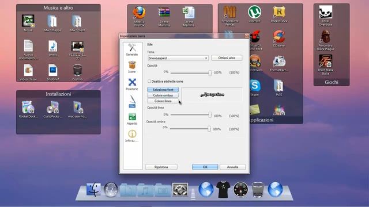Open Finder from the dock
Viewport: 369px width, 207px height.
point(93,190)
